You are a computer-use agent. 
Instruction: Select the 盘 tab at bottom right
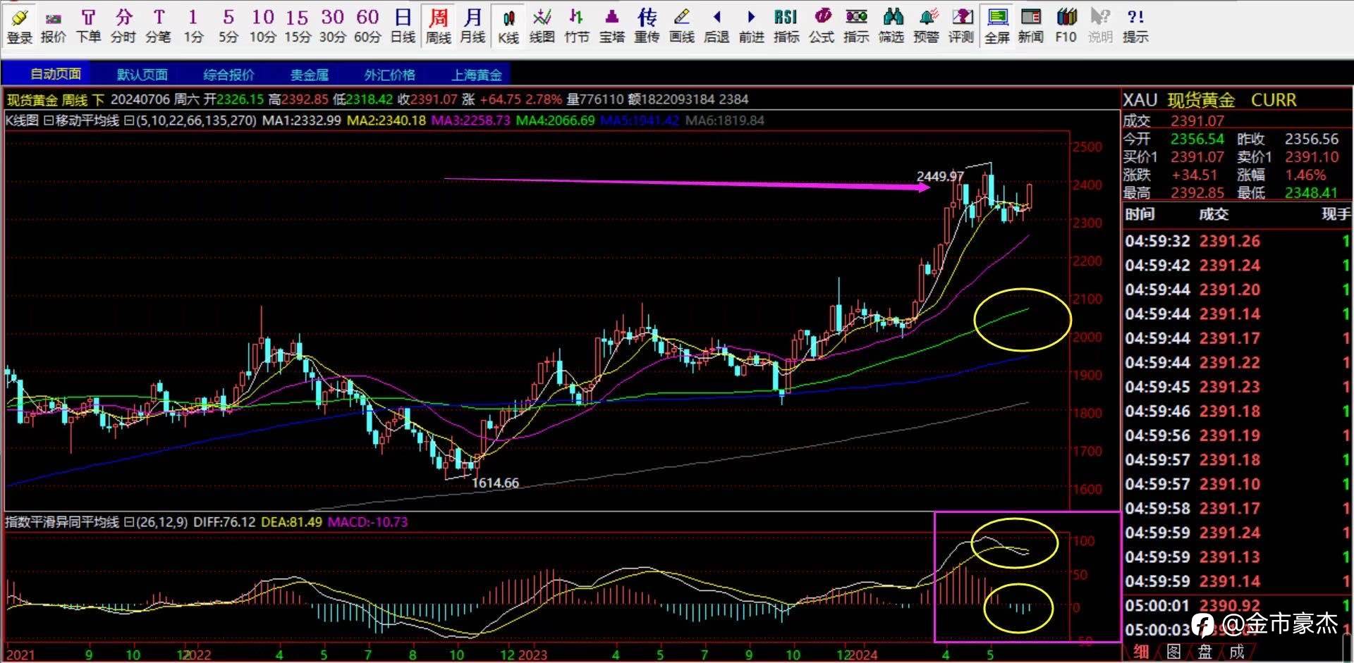coord(1205,652)
